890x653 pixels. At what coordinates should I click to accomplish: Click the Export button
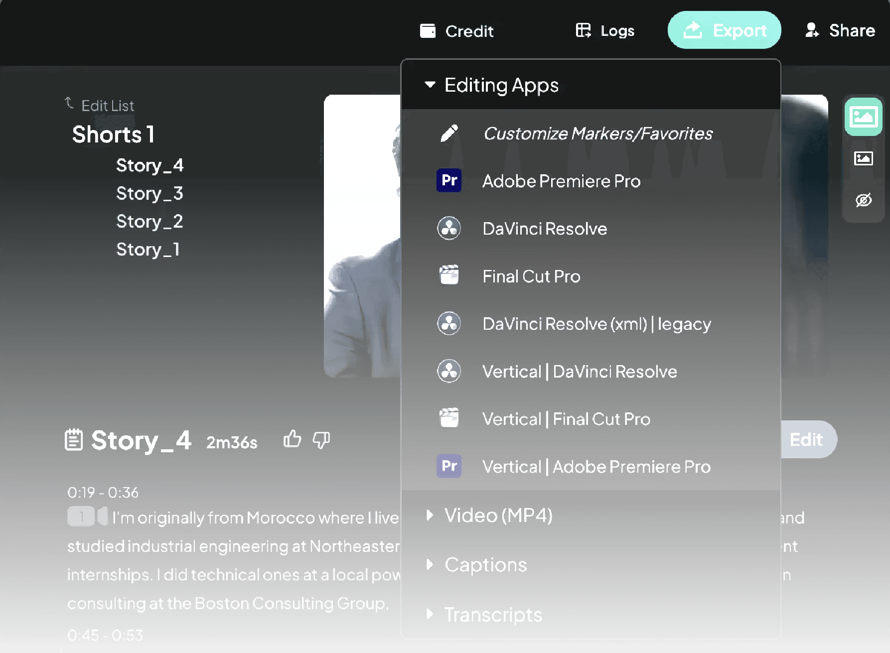click(724, 30)
